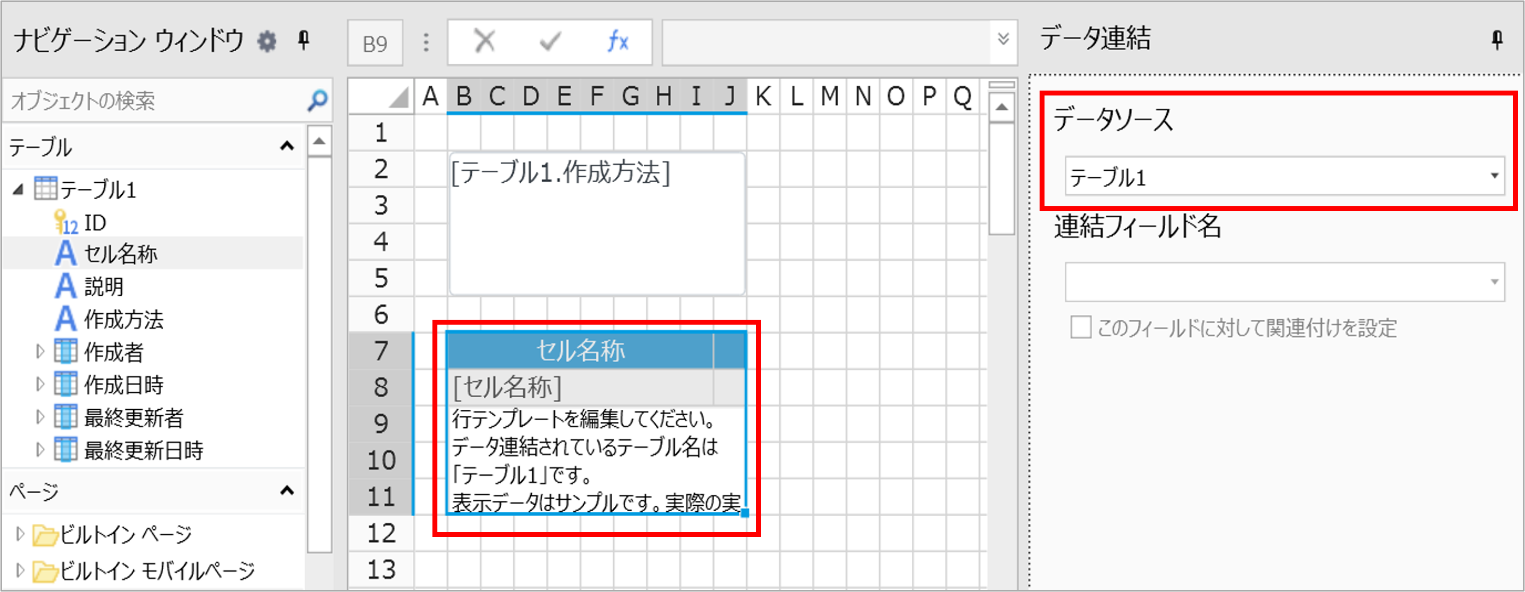Expand the ビルトイン ページ folder
The image size is (1525, 592).
[x=20, y=535]
